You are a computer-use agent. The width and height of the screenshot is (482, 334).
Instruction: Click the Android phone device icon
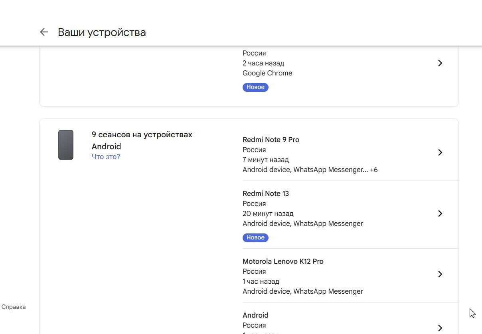(x=66, y=145)
